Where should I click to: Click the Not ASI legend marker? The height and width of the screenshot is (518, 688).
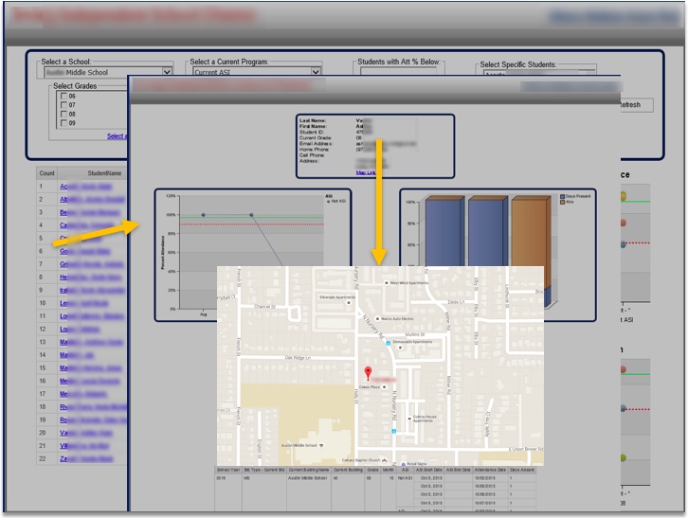pyautogui.click(x=328, y=202)
